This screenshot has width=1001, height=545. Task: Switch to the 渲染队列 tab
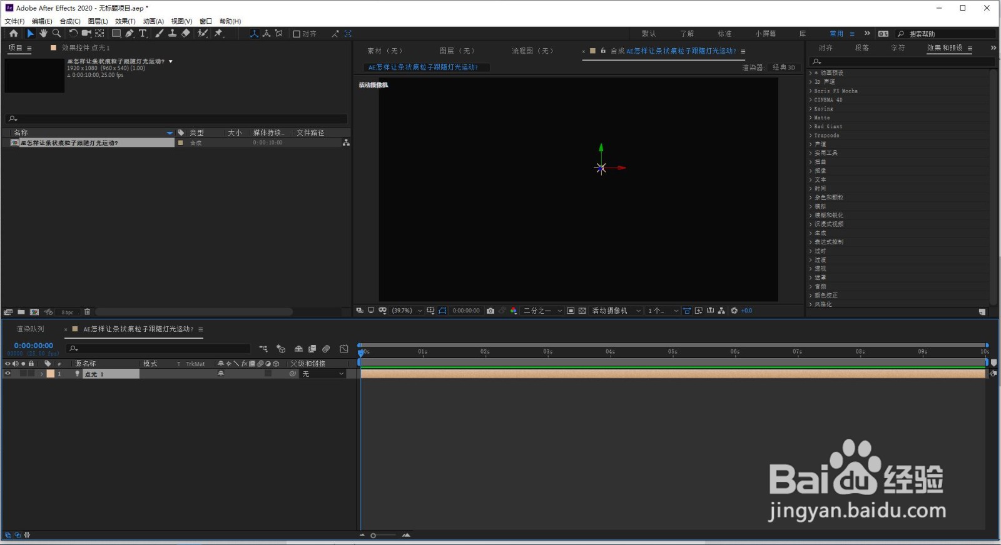pos(30,329)
